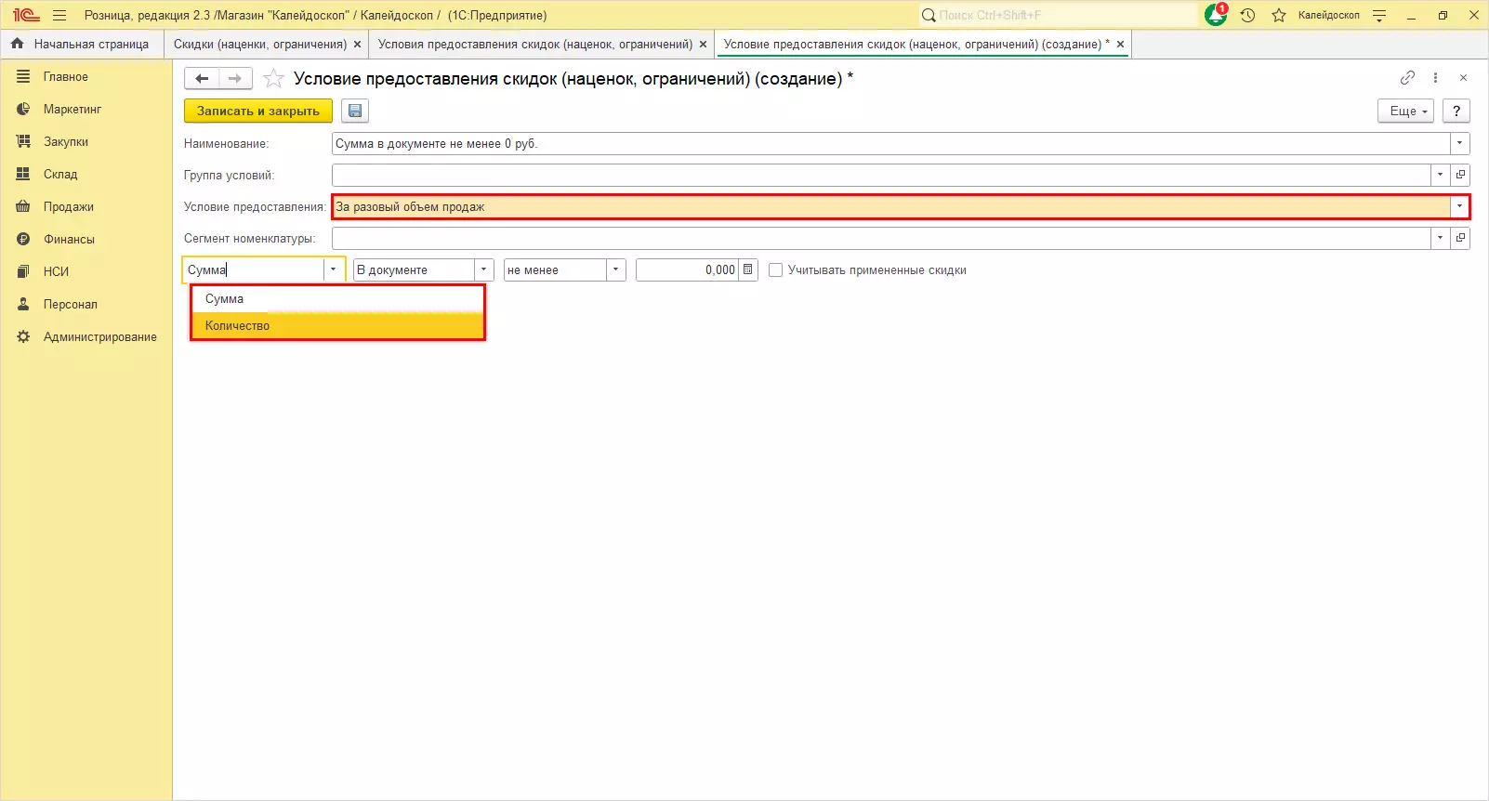1489x801 pixels.
Task: Open help with the ? button
Action: click(1456, 111)
